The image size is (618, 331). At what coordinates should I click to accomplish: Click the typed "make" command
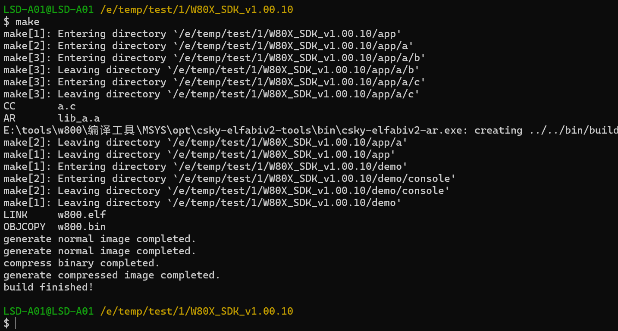[27, 22]
